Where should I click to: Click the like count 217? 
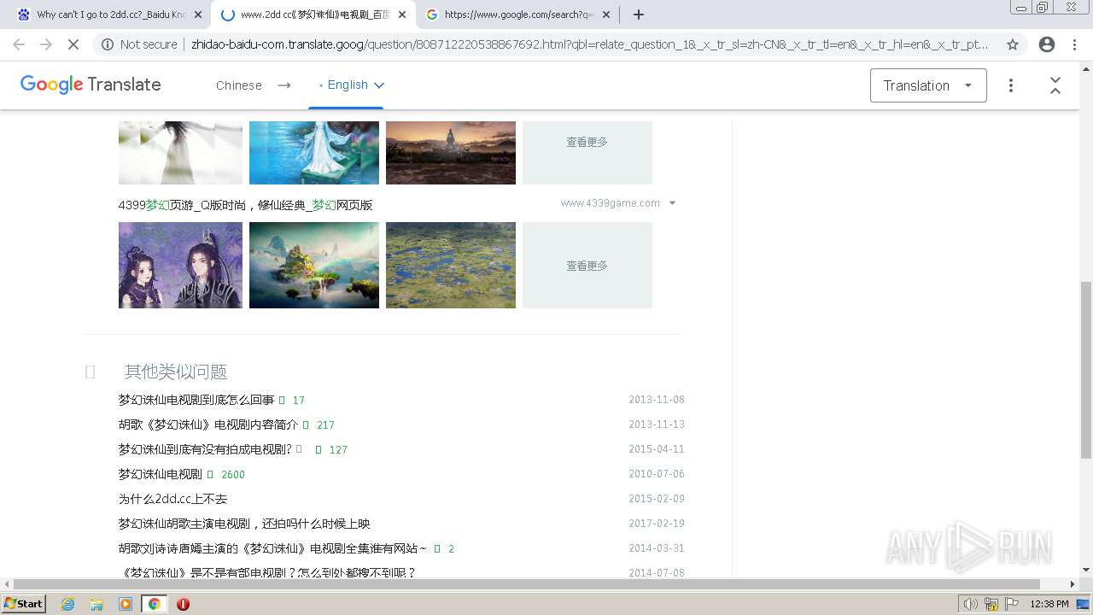pyautogui.click(x=325, y=425)
